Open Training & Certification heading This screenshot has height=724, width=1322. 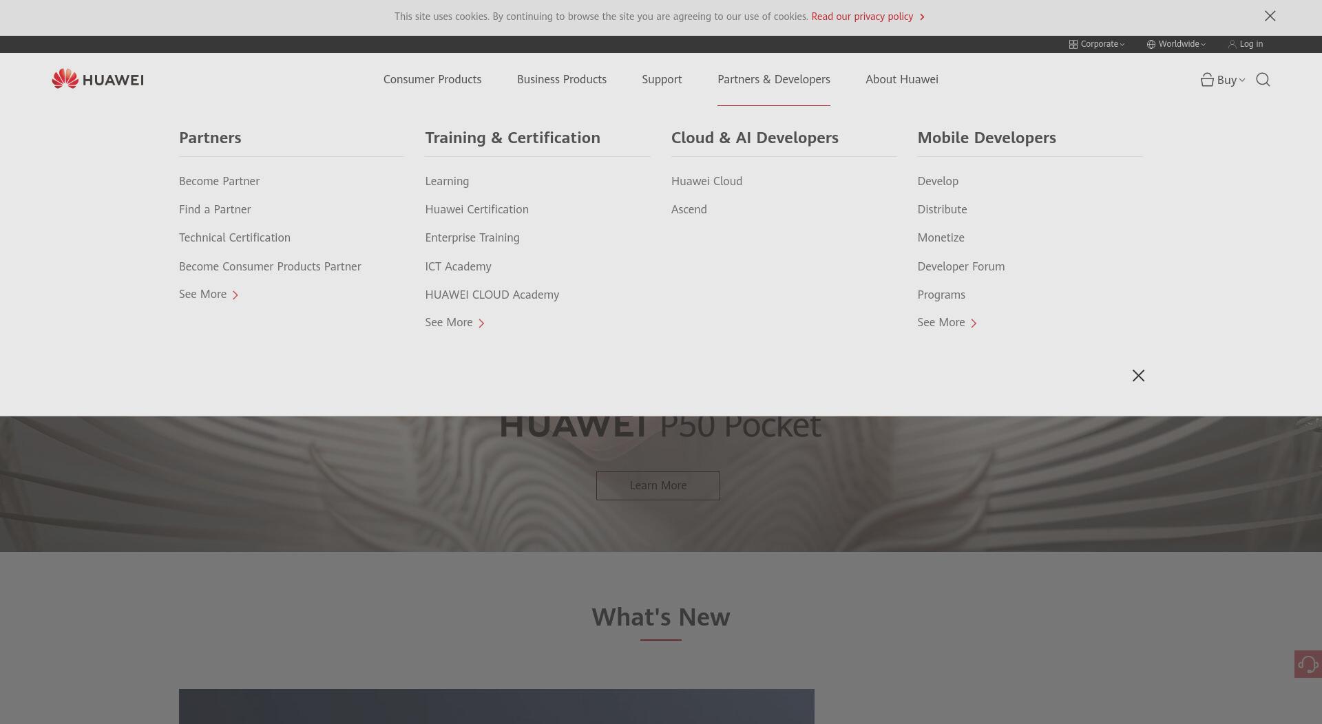(512, 138)
